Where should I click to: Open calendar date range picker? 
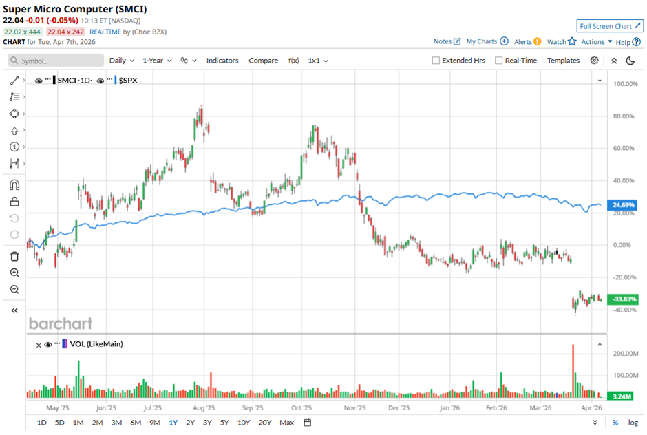point(308,422)
